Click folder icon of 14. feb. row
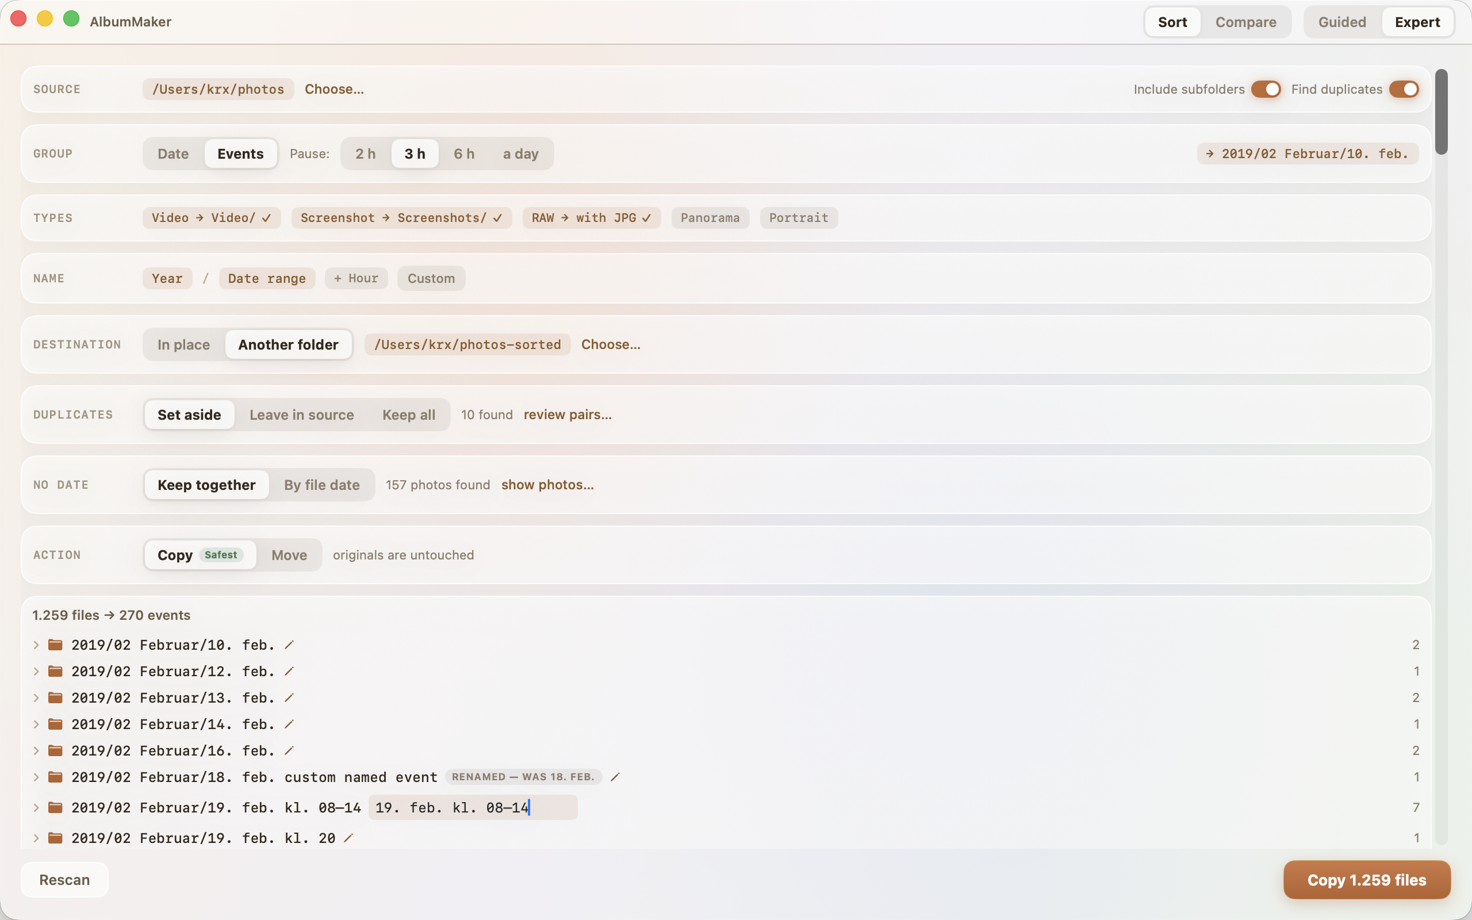This screenshot has height=920, width=1472. point(55,723)
